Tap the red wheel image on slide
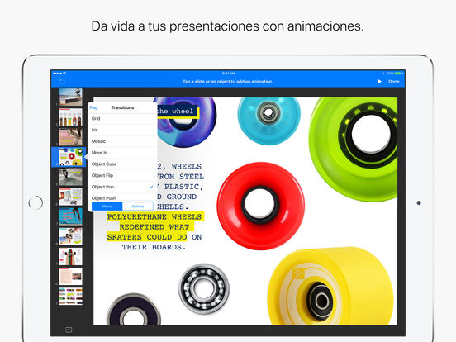 coord(261,206)
